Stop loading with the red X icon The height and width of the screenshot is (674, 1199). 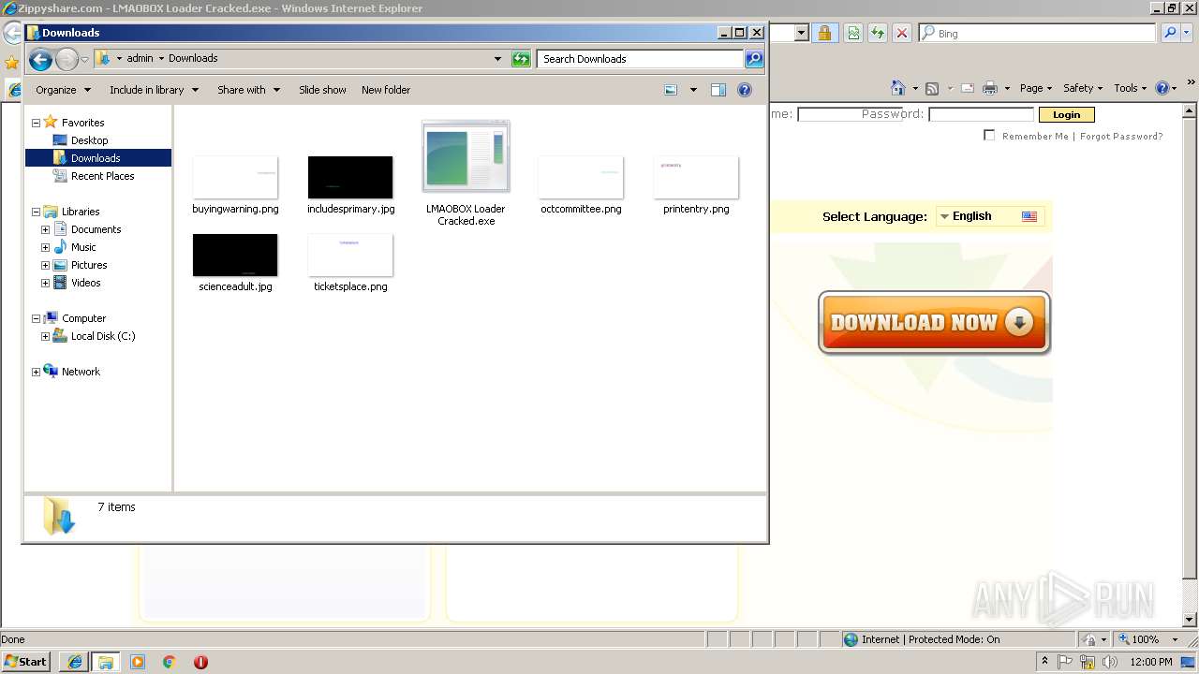902,33
